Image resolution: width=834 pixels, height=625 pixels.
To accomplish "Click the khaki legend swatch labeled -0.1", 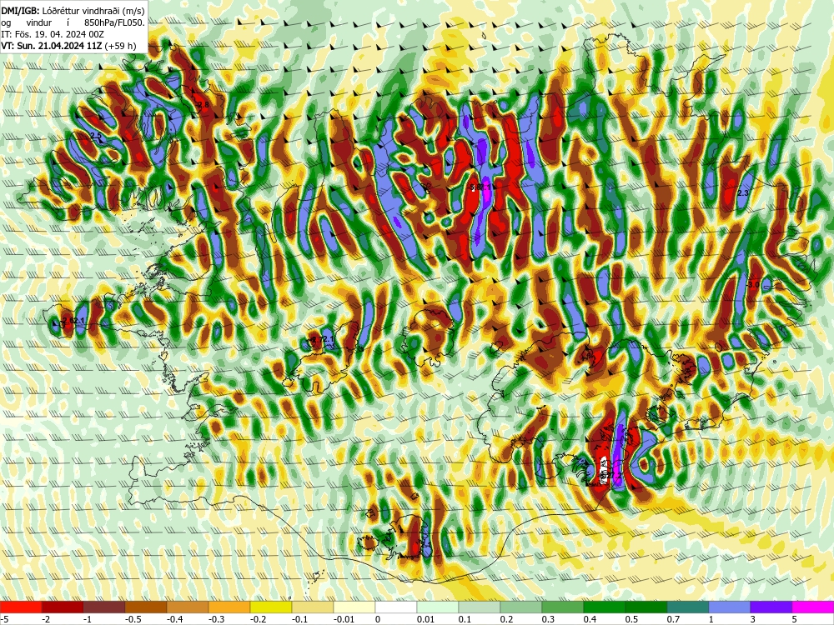I will click(313, 607).
